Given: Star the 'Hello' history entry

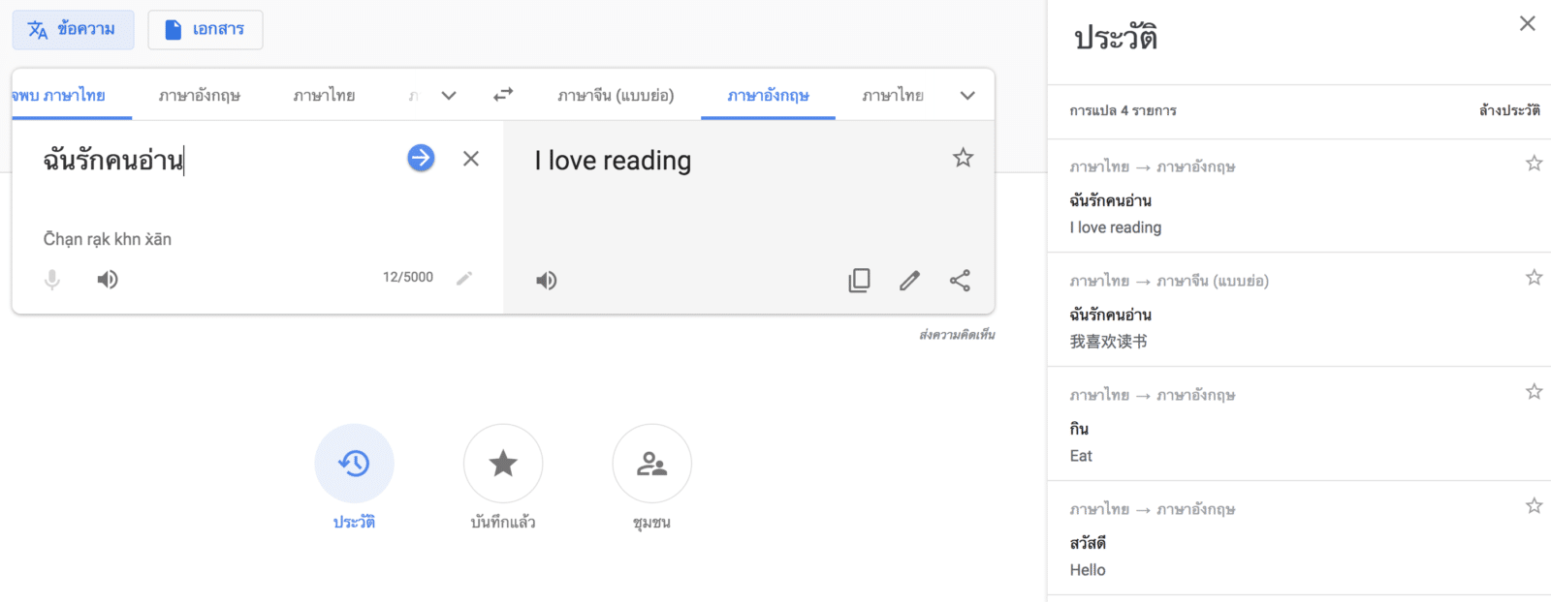Looking at the screenshot, I should point(1534,506).
